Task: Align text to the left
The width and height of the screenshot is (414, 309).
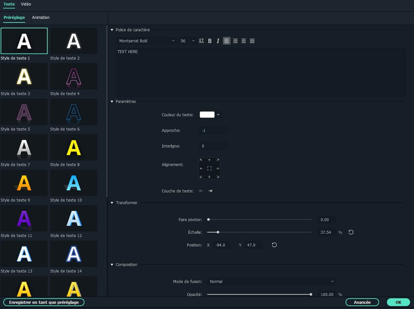Action: (x=227, y=41)
